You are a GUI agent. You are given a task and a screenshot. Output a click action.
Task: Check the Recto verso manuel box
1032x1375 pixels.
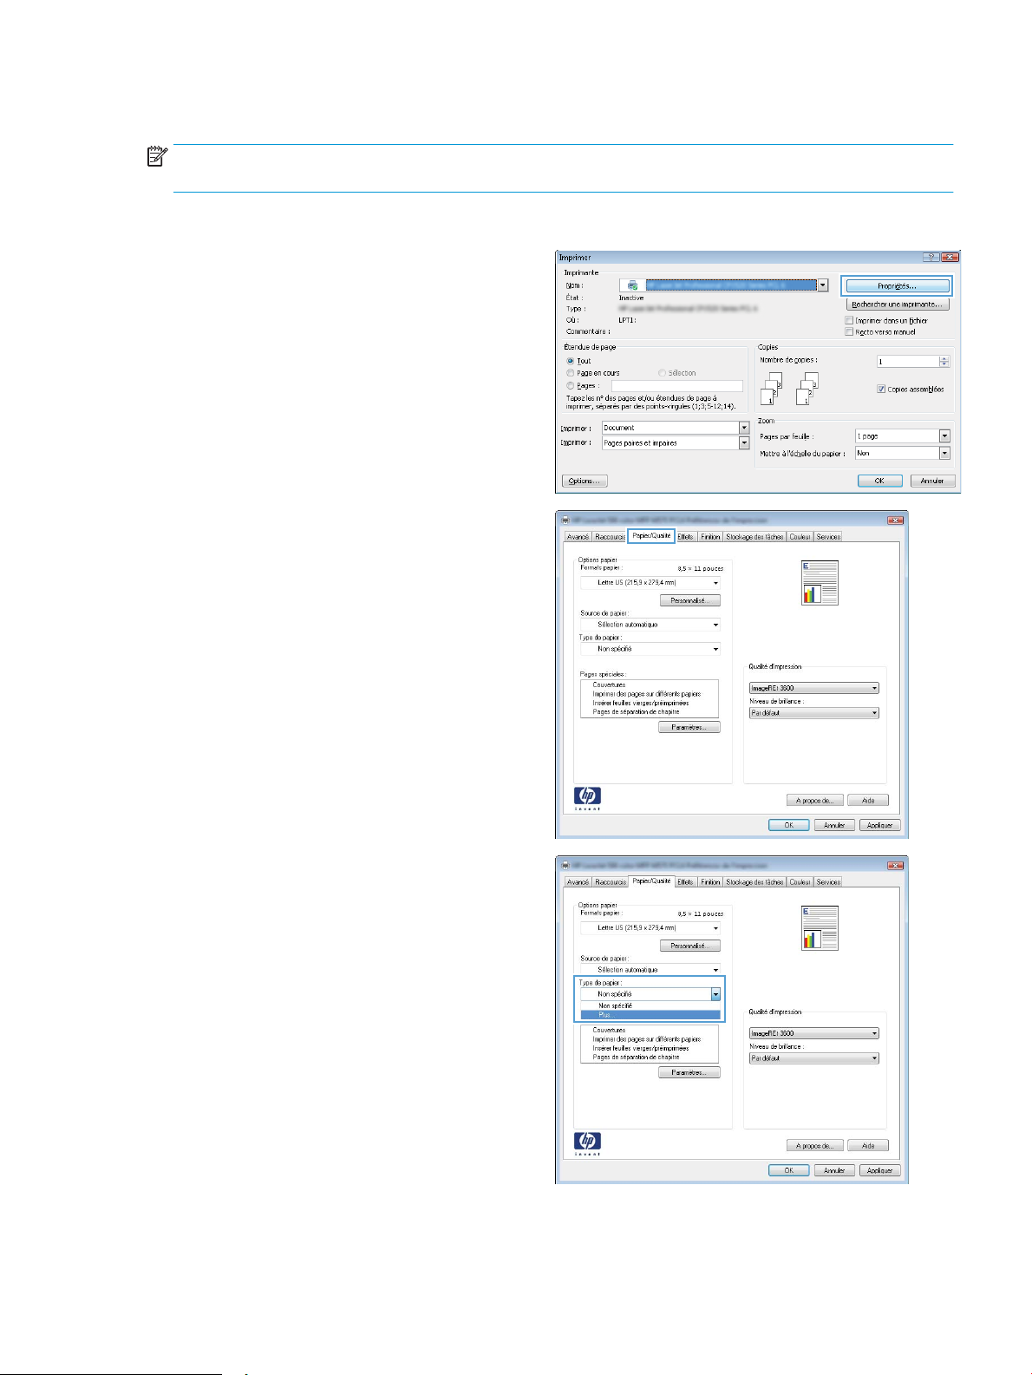[x=850, y=331]
